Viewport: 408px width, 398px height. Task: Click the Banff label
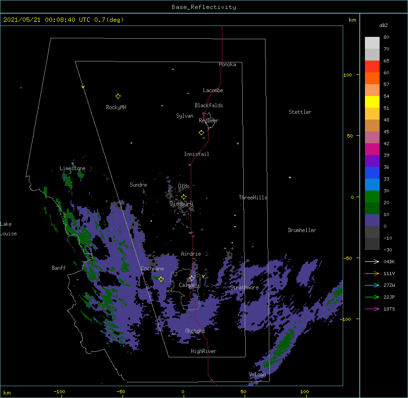click(x=59, y=268)
